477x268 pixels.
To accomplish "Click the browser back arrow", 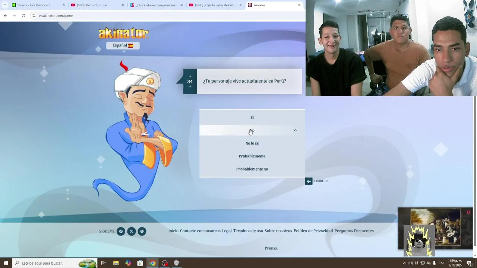I will 5,16.
